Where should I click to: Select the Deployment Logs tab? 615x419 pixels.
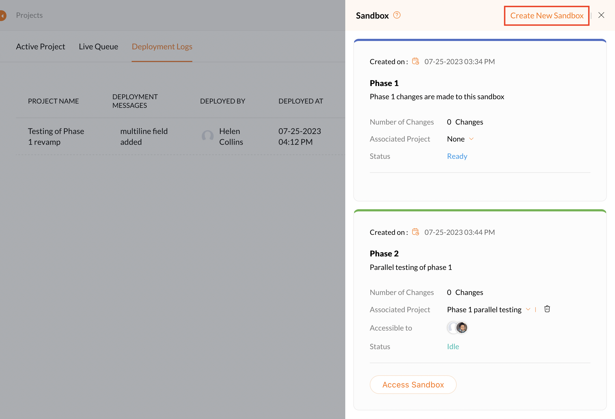click(162, 47)
